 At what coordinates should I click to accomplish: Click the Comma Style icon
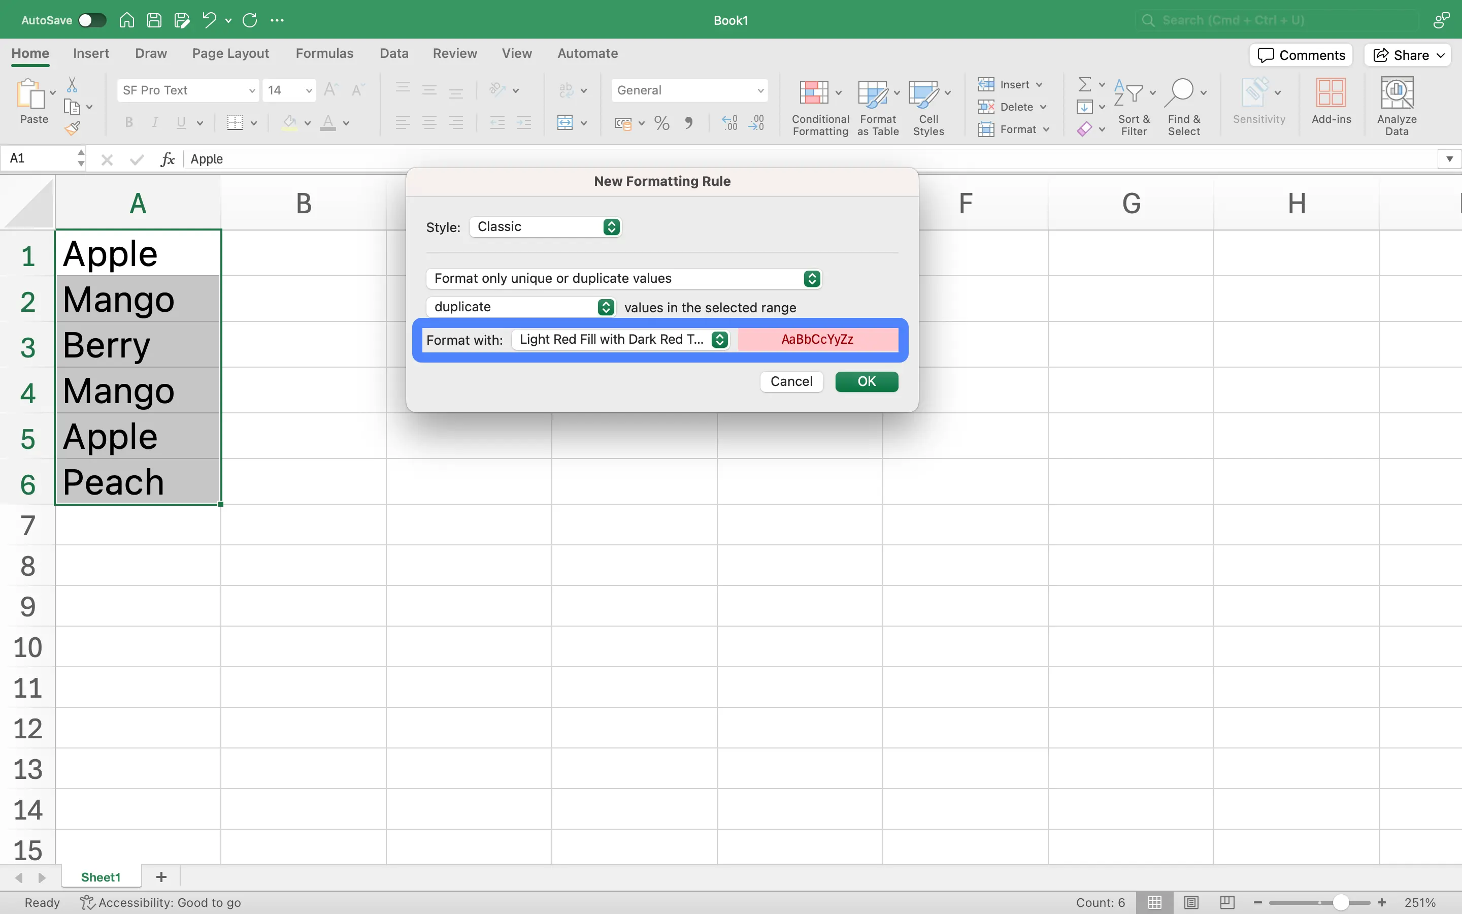click(689, 123)
